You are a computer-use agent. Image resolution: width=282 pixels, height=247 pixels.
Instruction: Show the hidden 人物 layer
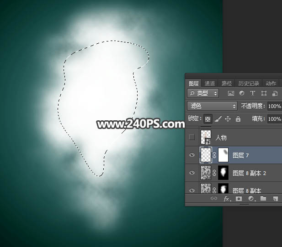click(x=192, y=137)
